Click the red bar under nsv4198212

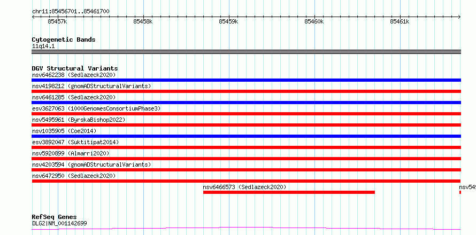click(x=246, y=91)
